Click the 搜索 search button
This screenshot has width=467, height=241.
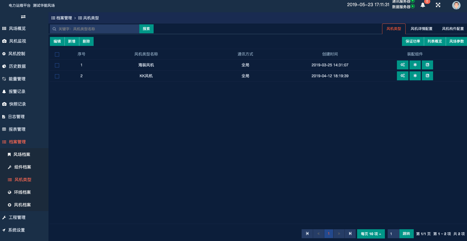point(146,29)
